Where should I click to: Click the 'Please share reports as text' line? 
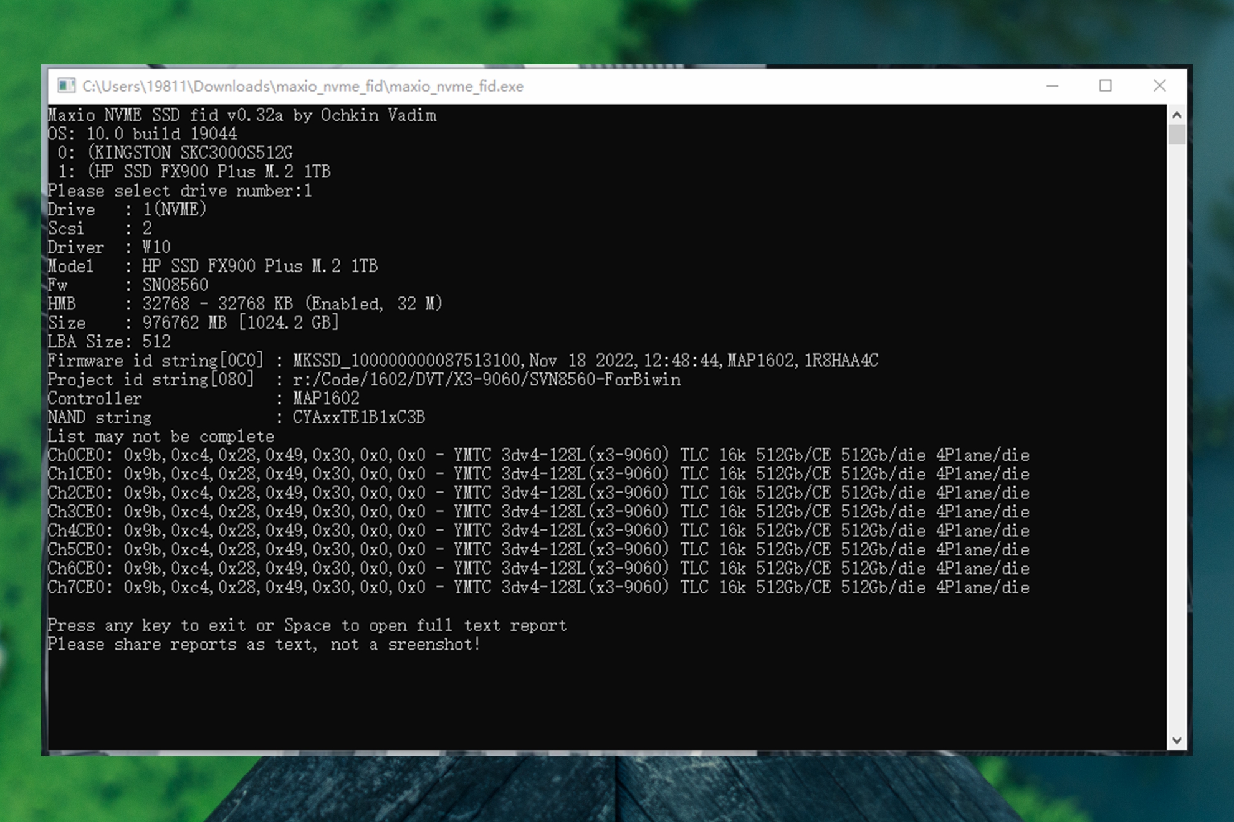click(x=264, y=645)
